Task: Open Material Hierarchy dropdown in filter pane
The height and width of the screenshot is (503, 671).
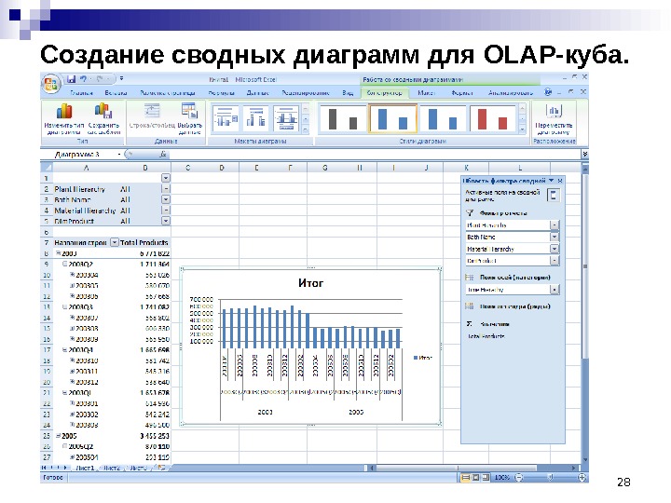Action: 555,249
